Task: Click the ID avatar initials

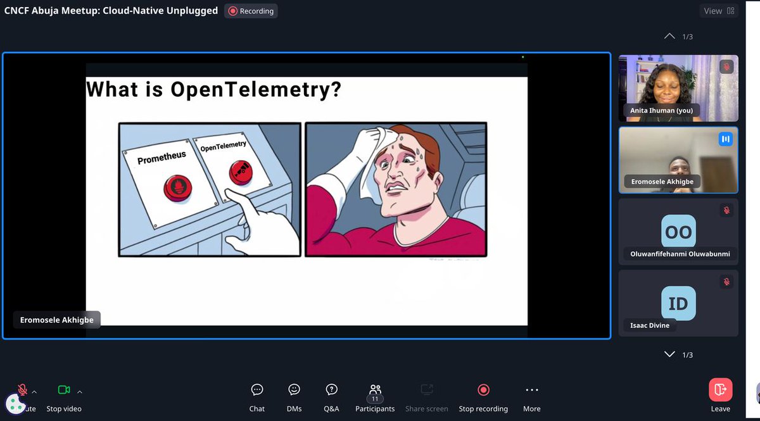Action: (678, 303)
